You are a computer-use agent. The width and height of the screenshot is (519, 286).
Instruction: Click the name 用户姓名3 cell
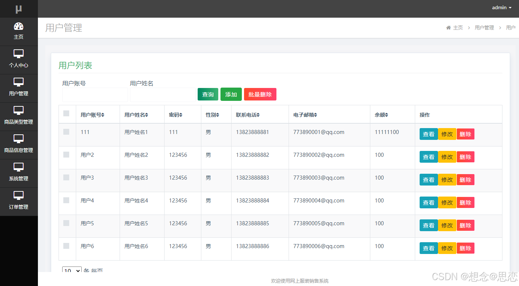(x=136, y=178)
